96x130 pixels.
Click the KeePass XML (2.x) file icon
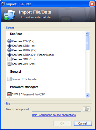coord(9,64)
